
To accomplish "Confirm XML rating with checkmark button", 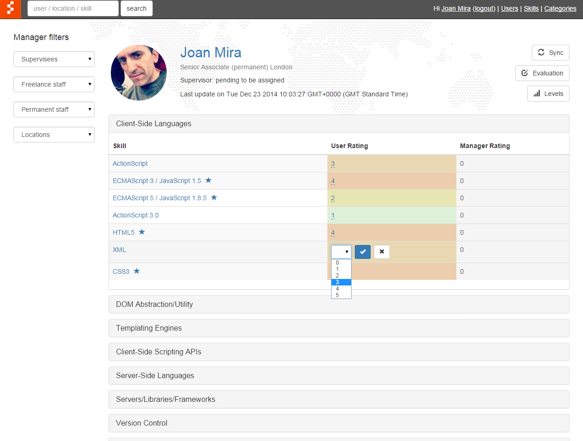I will point(363,252).
